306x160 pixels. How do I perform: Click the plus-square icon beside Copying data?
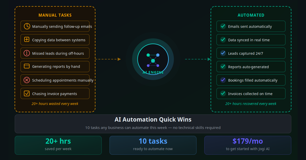point(27,40)
